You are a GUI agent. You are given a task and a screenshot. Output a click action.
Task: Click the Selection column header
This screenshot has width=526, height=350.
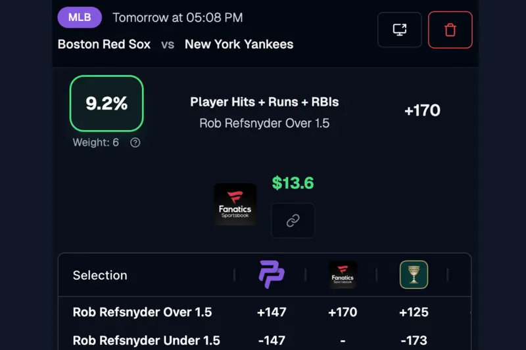[x=100, y=275]
